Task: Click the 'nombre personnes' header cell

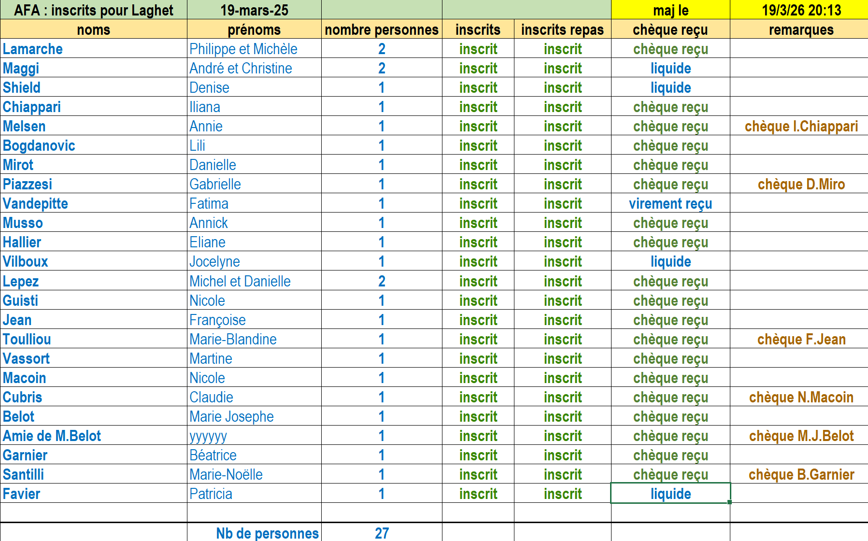Action: click(x=382, y=29)
